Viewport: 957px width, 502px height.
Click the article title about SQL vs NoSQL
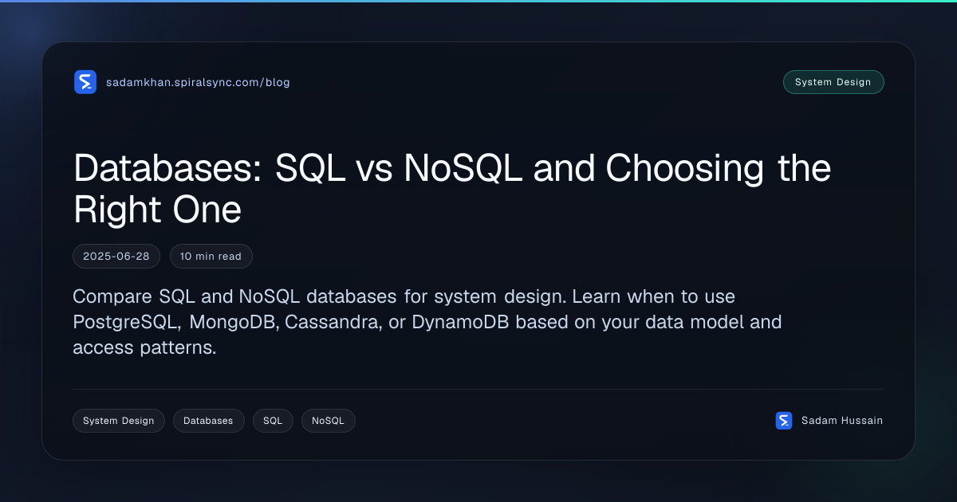[452, 189]
